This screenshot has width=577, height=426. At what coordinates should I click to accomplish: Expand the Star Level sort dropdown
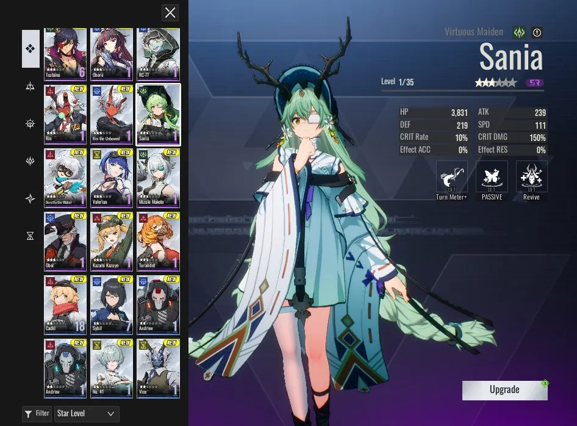click(x=87, y=414)
